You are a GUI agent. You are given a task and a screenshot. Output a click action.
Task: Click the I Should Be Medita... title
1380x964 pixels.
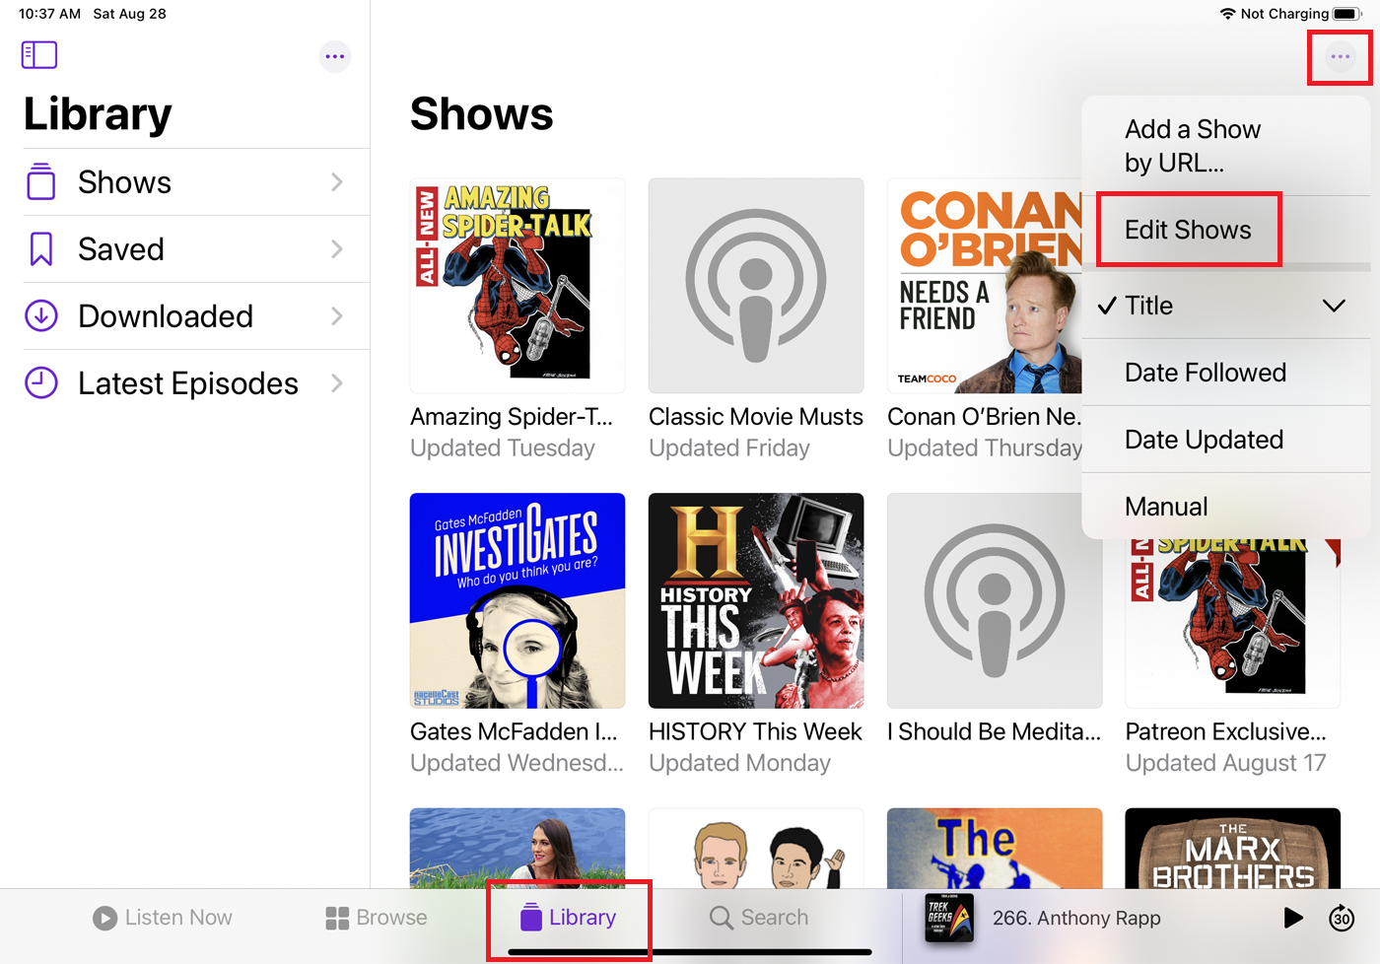tap(995, 731)
